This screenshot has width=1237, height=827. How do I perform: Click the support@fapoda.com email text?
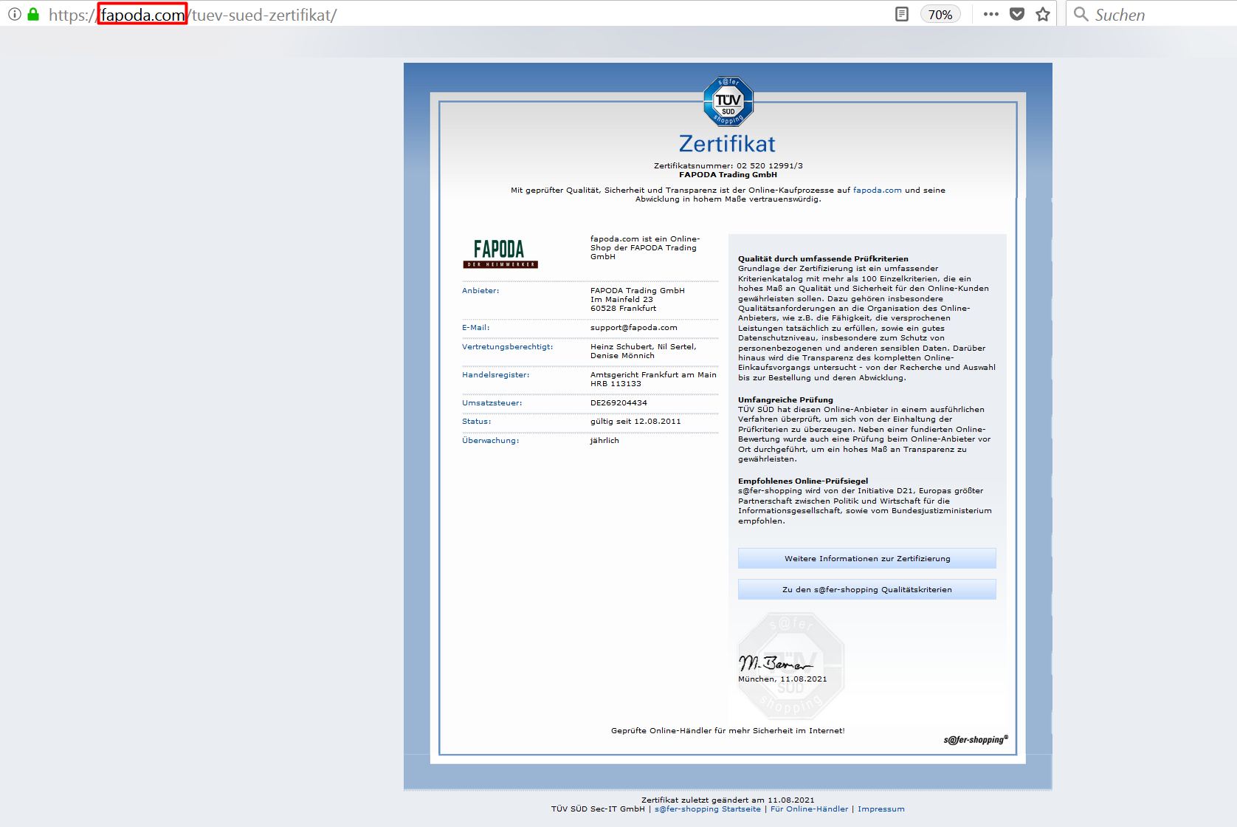pyautogui.click(x=633, y=328)
